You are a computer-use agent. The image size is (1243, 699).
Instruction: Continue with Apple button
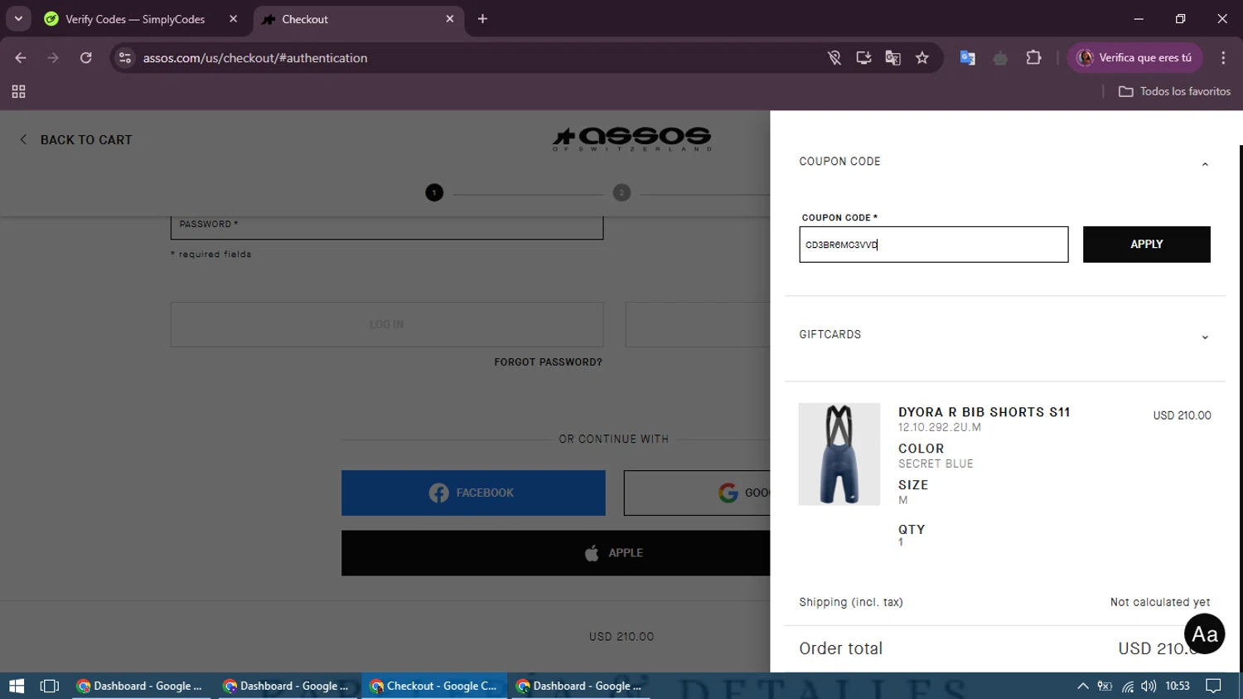coord(556,553)
